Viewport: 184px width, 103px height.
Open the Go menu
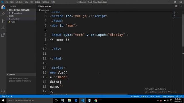pos(32,2)
